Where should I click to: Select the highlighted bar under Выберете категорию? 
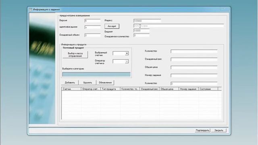(x=96, y=74)
